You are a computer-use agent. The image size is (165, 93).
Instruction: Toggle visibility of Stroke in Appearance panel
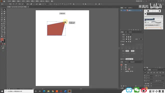point(121,67)
